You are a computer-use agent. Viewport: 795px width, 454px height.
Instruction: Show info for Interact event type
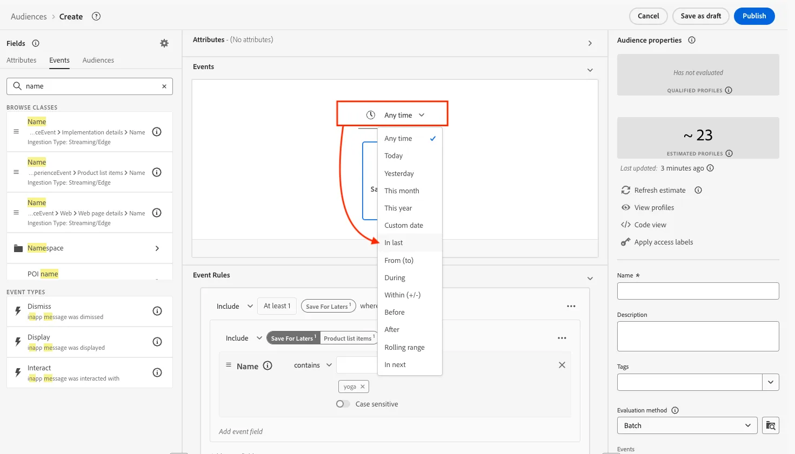157,372
